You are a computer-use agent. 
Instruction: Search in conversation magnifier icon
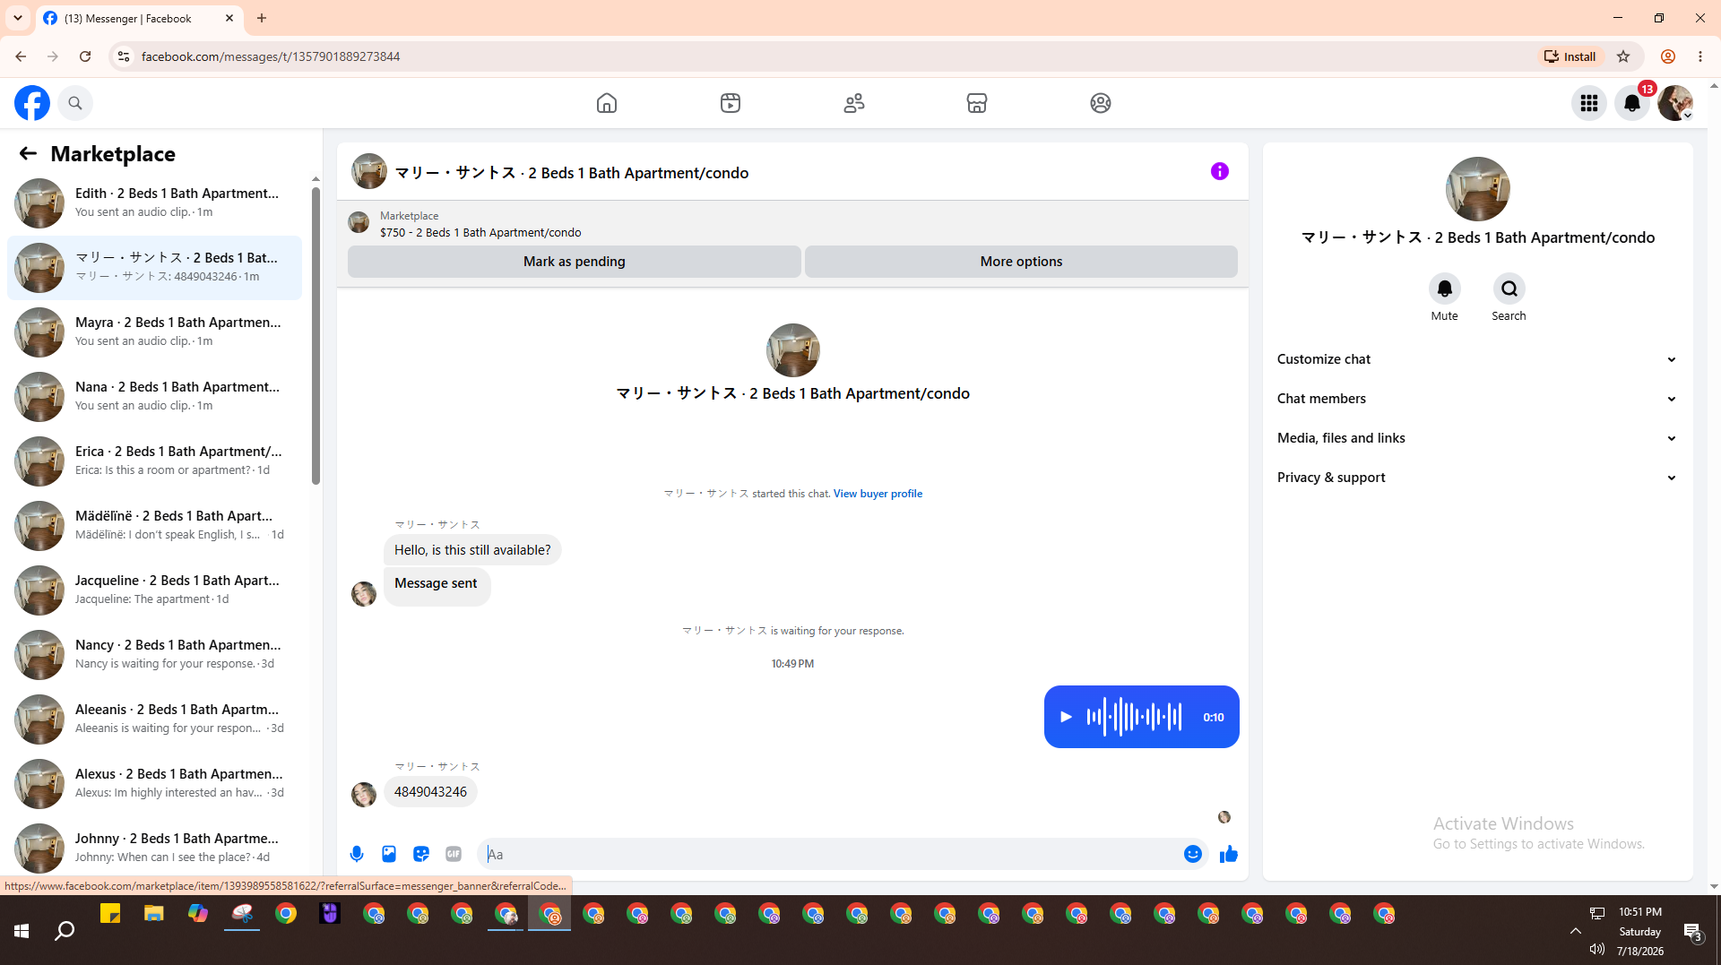[x=1509, y=289]
